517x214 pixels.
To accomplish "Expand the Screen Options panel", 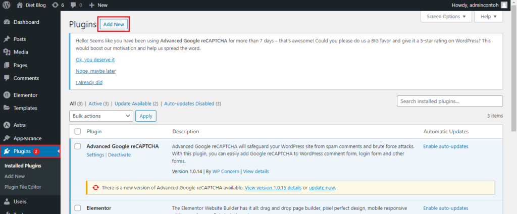I will [446, 17].
